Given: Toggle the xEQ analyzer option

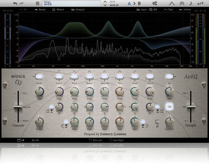Looking at the screenshot, I should 153,9.
